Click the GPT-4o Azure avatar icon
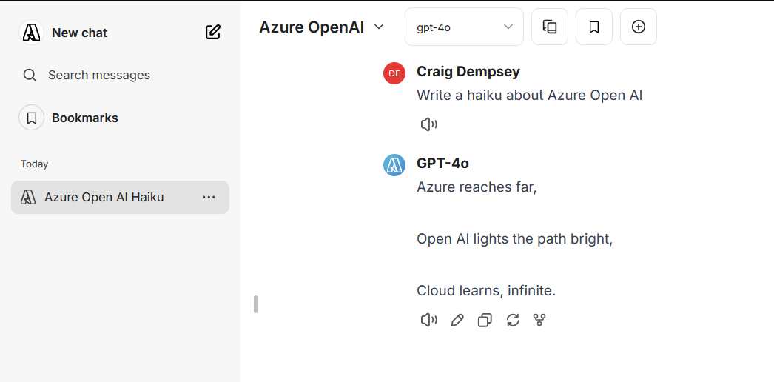Screen dimensions: 774x382 [394, 165]
